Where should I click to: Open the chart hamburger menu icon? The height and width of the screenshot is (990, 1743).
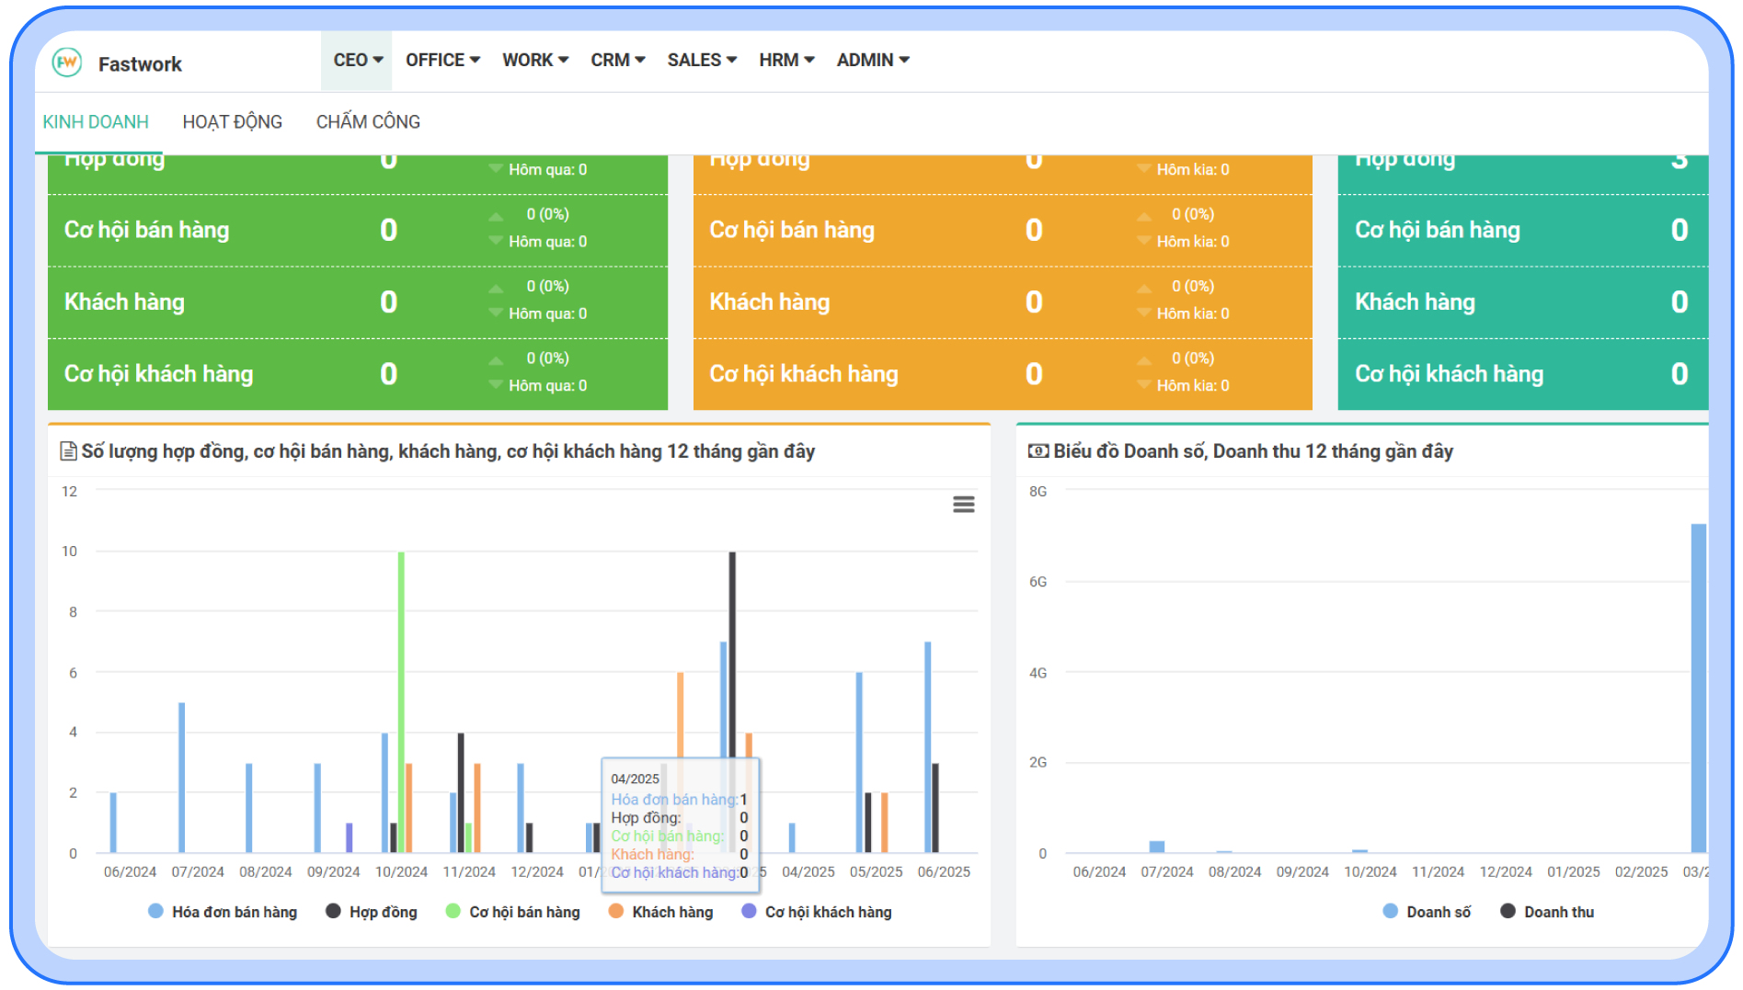click(x=963, y=505)
